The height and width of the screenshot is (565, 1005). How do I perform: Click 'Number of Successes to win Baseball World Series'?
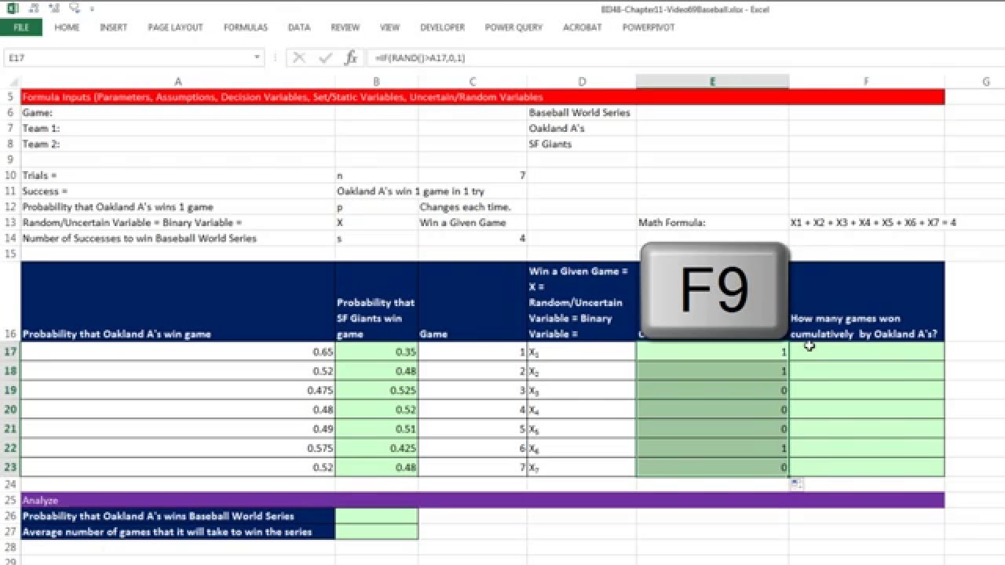(178, 238)
